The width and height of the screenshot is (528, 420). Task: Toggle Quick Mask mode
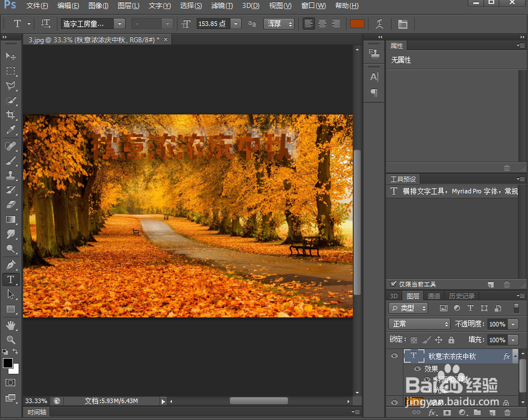point(11,383)
